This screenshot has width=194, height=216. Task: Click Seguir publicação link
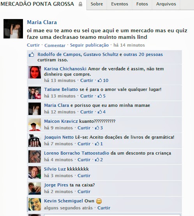point(89,45)
